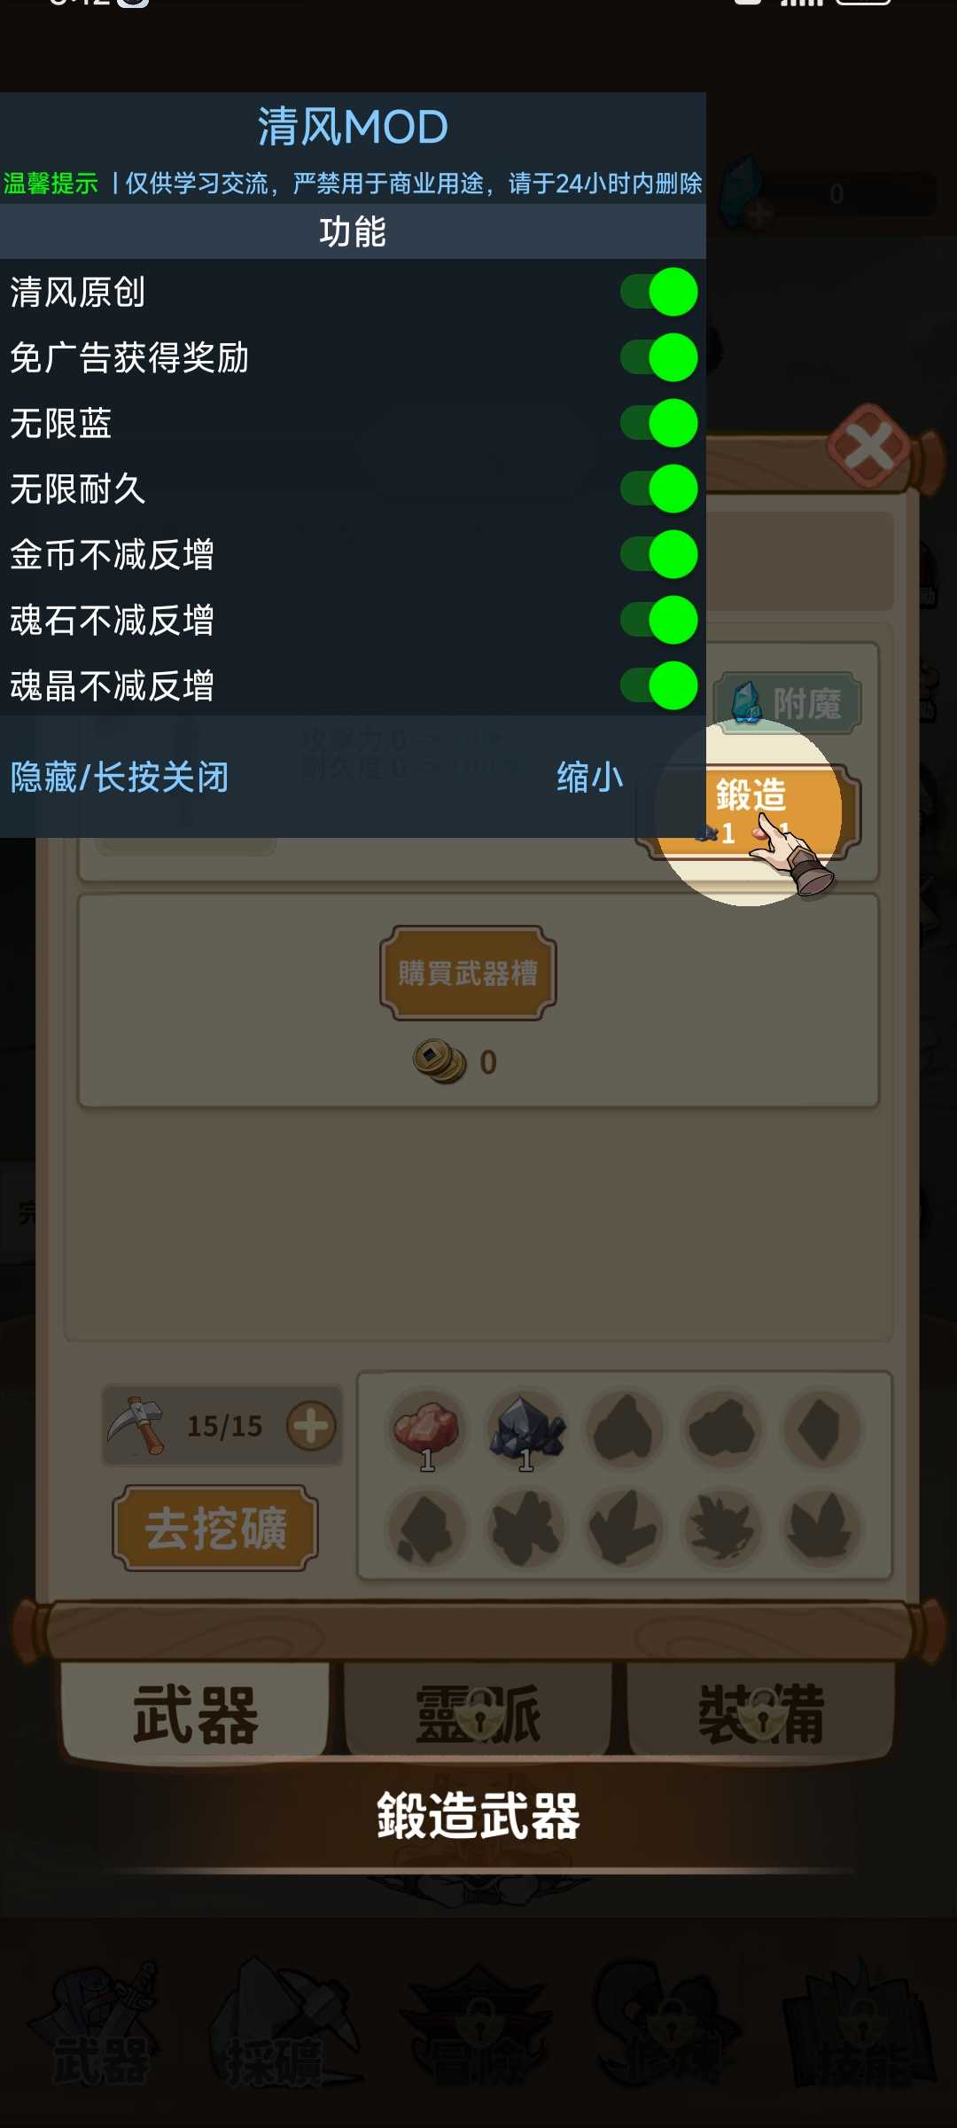
Task: Hide mod menu with 隐藏/长按关闭
Action: pos(120,777)
